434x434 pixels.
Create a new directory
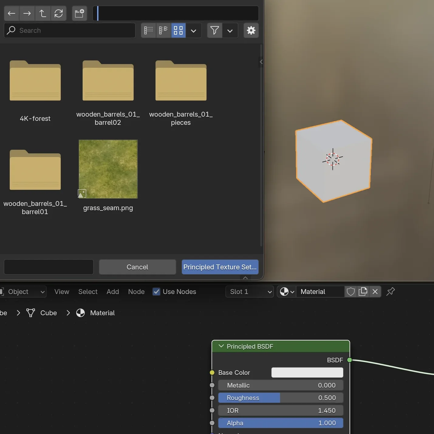tap(79, 13)
